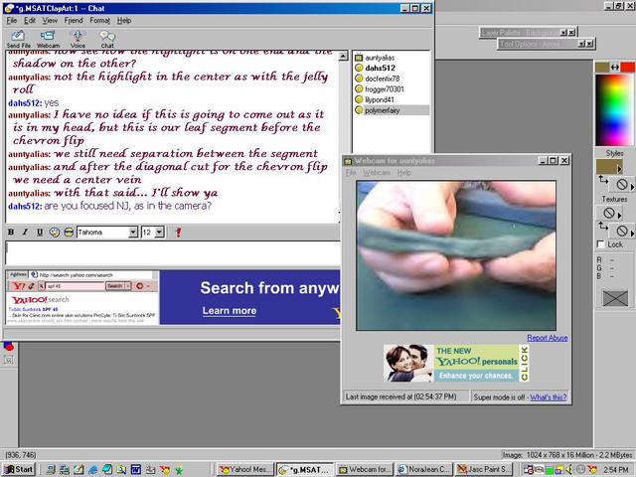636x477 pixels.
Task: Enable the Lock checkbox
Action: point(601,244)
